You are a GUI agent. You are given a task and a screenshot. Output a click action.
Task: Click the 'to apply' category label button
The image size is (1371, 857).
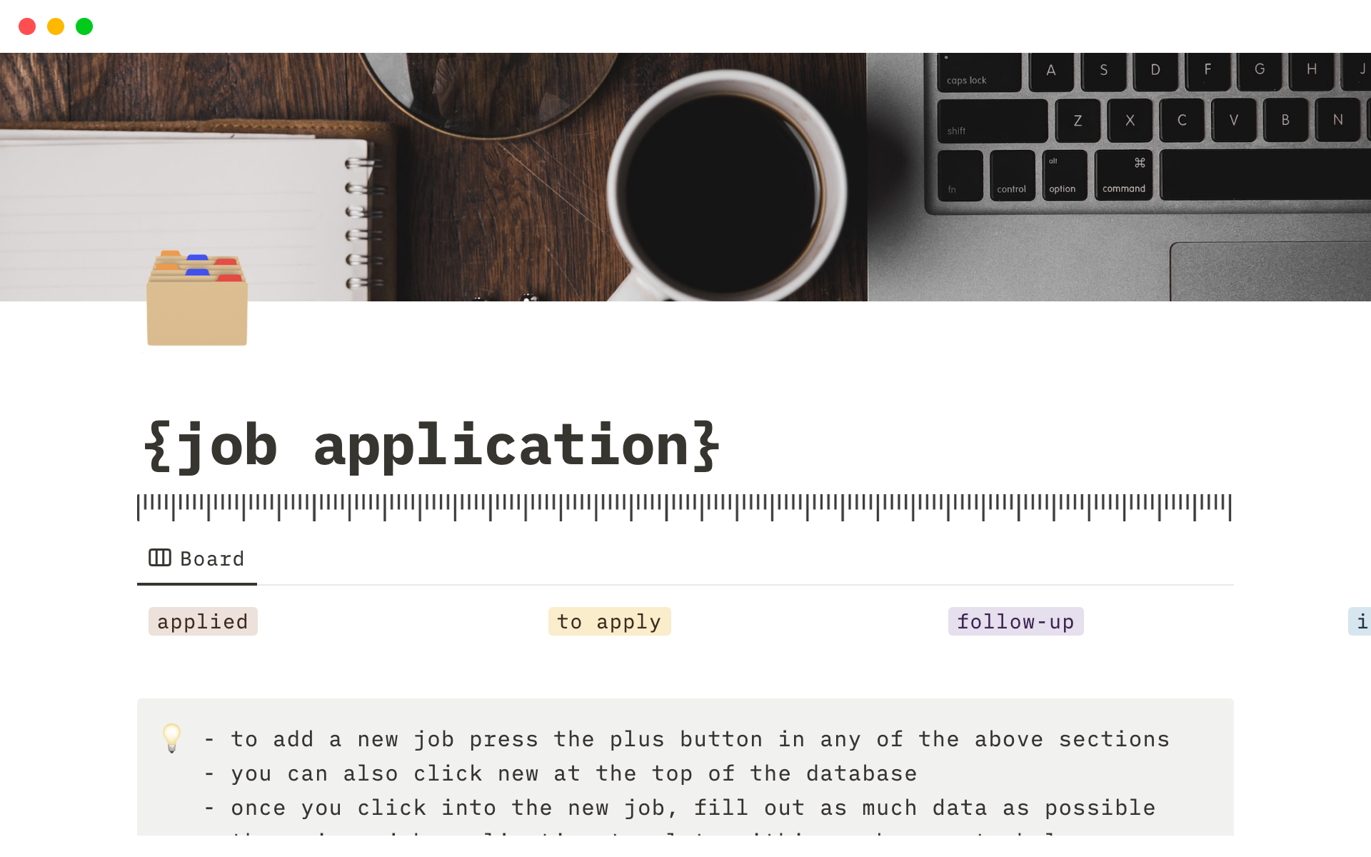pos(608,621)
